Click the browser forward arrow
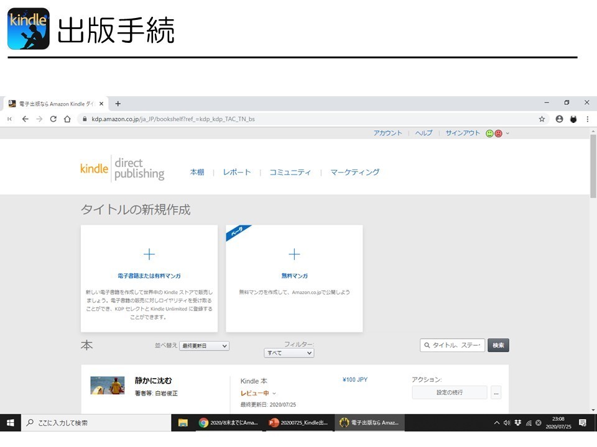 (39, 119)
